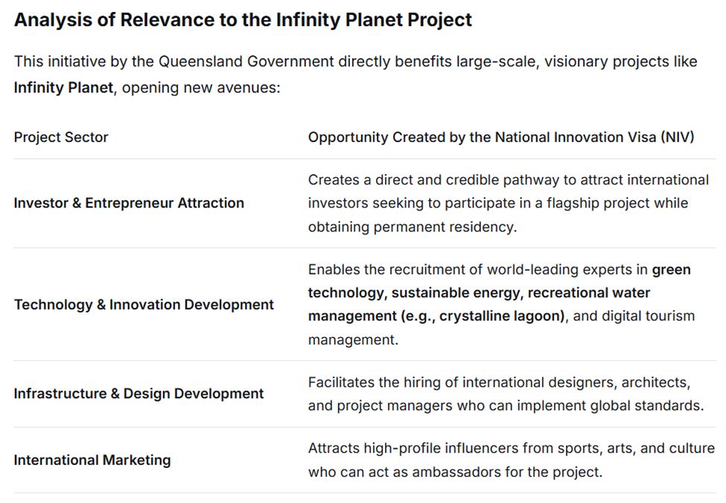Select the "Technology & Innovation Development" row label

(x=144, y=304)
